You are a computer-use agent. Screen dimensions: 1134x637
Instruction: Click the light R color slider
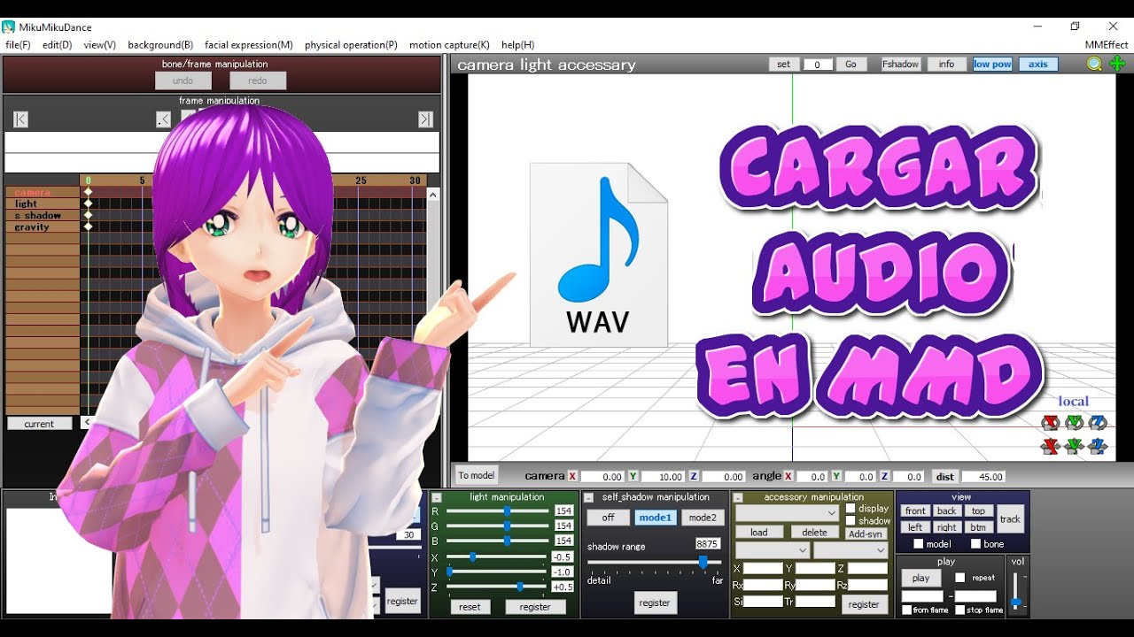(x=498, y=510)
